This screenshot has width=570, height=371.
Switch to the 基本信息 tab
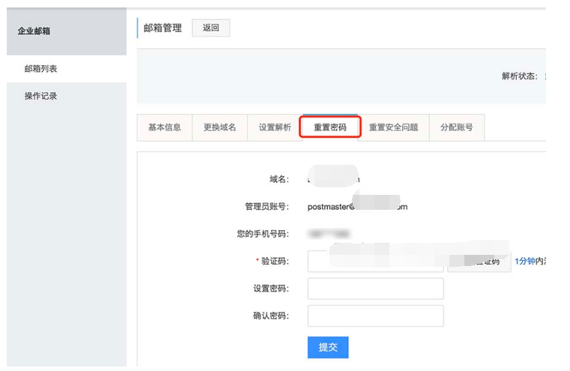coord(165,127)
